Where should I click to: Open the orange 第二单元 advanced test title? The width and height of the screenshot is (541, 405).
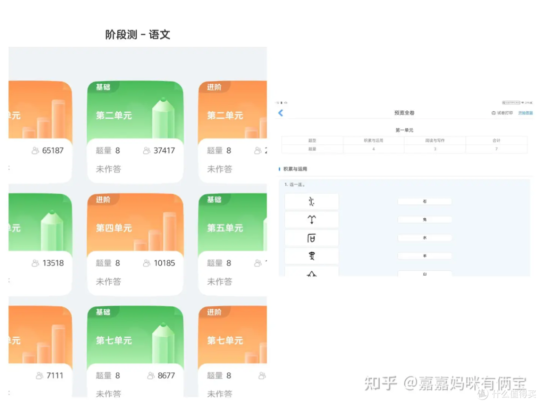(225, 115)
